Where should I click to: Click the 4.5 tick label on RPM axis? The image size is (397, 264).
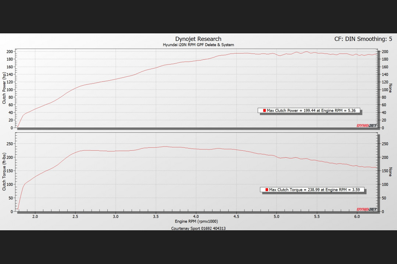point(236,216)
